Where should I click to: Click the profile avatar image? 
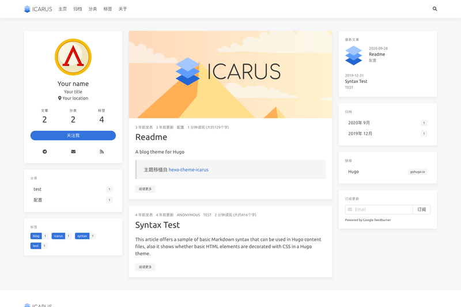[73, 57]
